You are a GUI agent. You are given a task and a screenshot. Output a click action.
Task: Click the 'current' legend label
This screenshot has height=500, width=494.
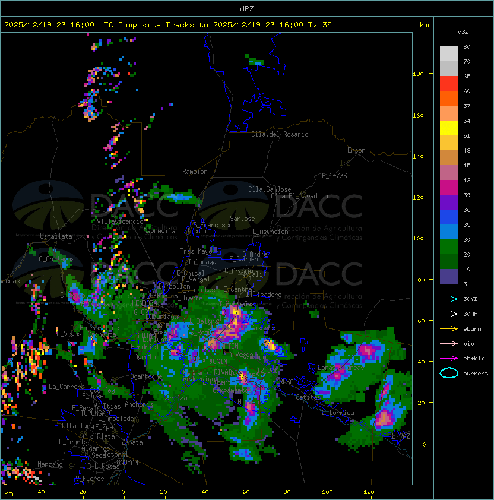click(x=476, y=374)
